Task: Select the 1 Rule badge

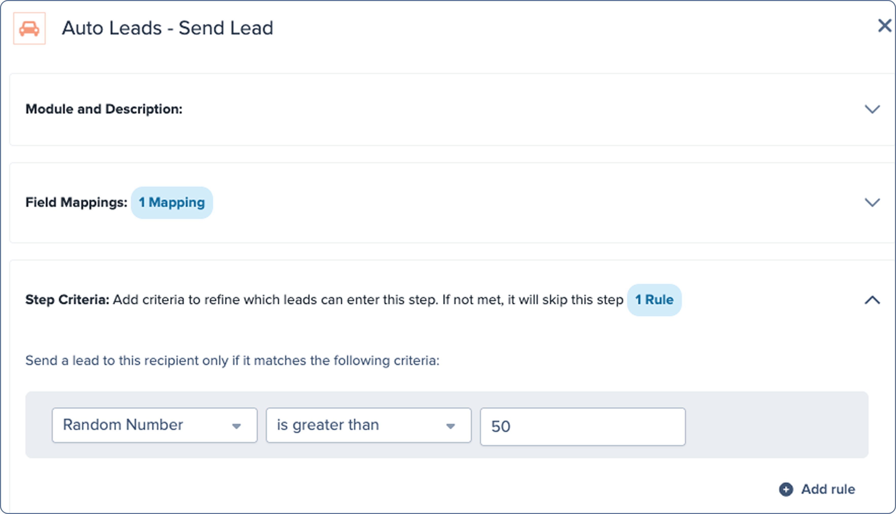Action: click(654, 300)
